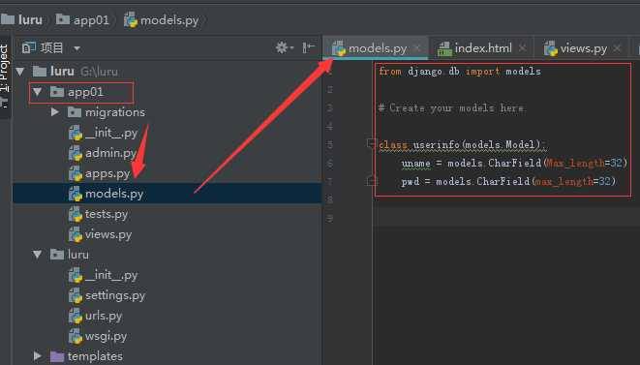Click the python file icon of urls.py

[x=76, y=316]
